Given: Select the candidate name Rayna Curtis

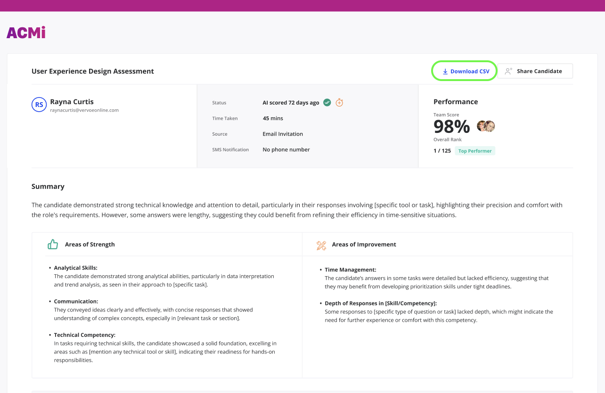Looking at the screenshot, I should click(x=72, y=102).
